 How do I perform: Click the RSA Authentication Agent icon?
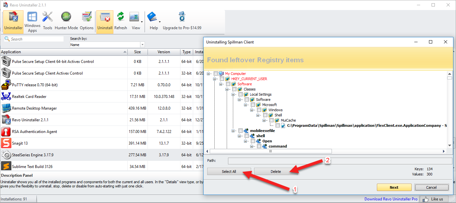coord(6,132)
